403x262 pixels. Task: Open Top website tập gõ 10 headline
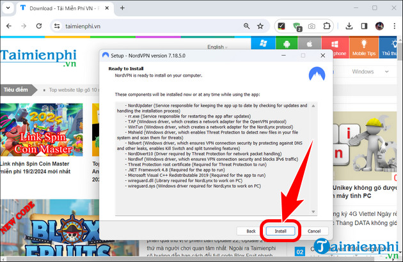pos(73,90)
